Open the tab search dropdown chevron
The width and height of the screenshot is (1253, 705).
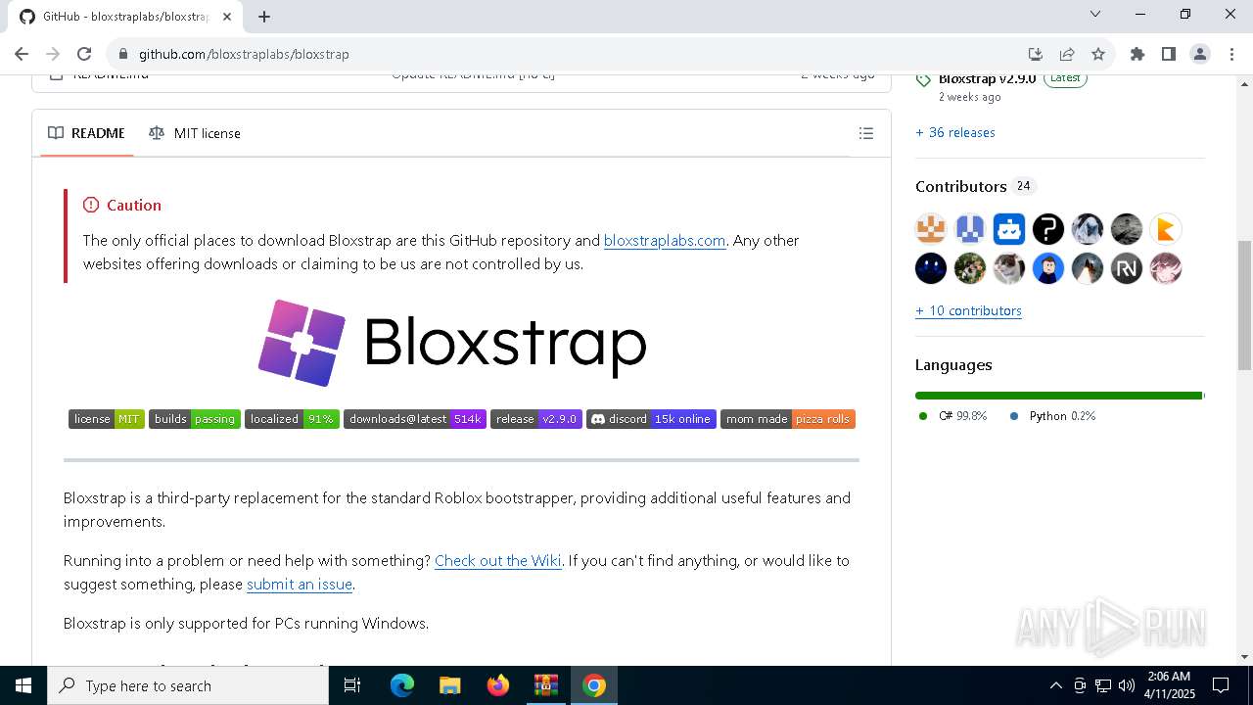1095,14
